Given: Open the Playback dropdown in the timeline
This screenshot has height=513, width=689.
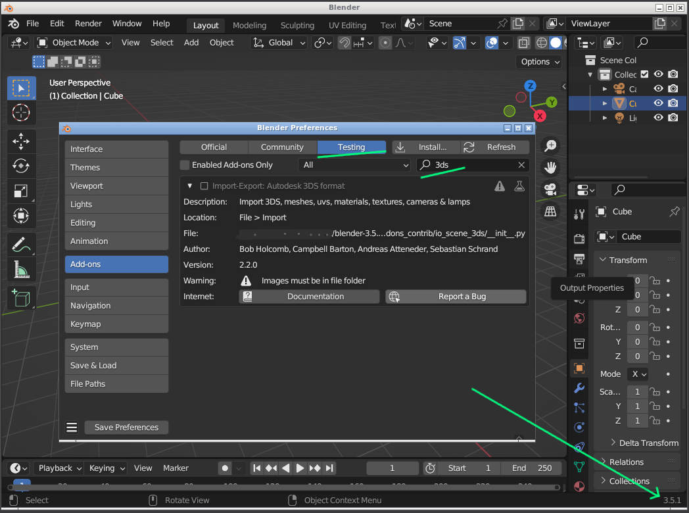Looking at the screenshot, I should point(58,468).
